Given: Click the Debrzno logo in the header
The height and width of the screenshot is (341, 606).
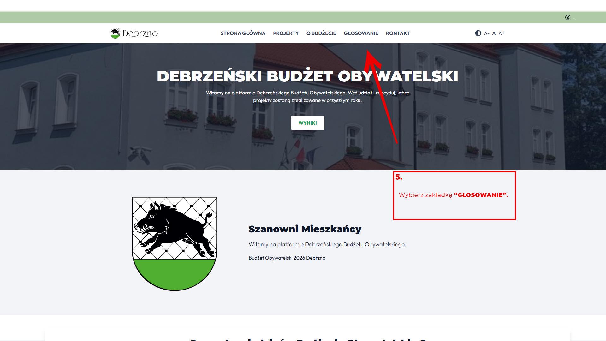Looking at the screenshot, I should pos(134,33).
